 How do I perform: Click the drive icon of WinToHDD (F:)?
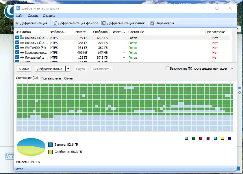(22, 48)
